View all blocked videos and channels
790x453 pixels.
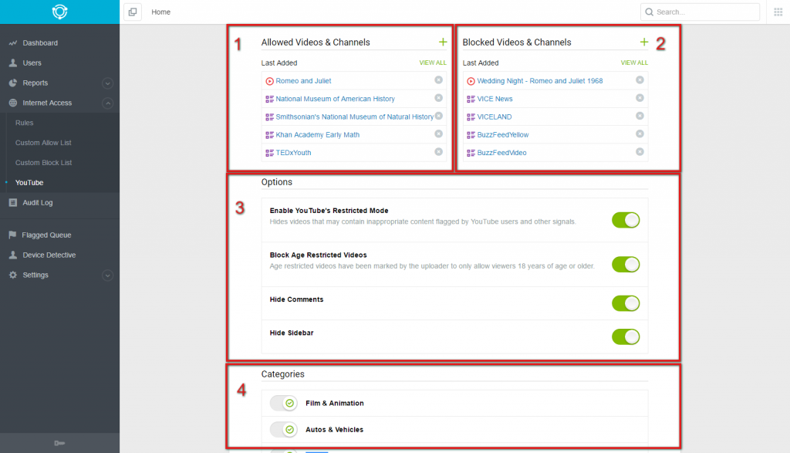tap(634, 63)
